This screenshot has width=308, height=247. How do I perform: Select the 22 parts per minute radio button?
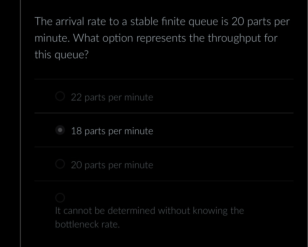[x=60, y=96]
